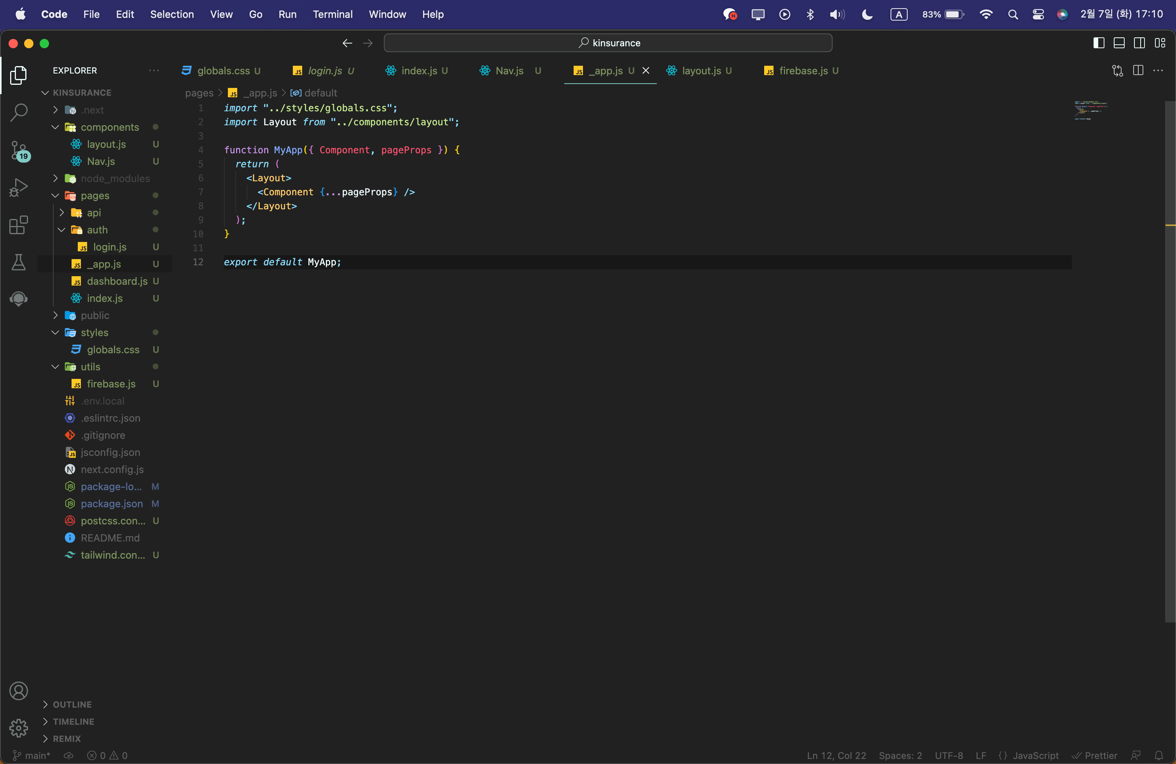Viewport: 1176px width, 764px height.
Task: Collapse the components folder
Action: [x=109, y=127]
